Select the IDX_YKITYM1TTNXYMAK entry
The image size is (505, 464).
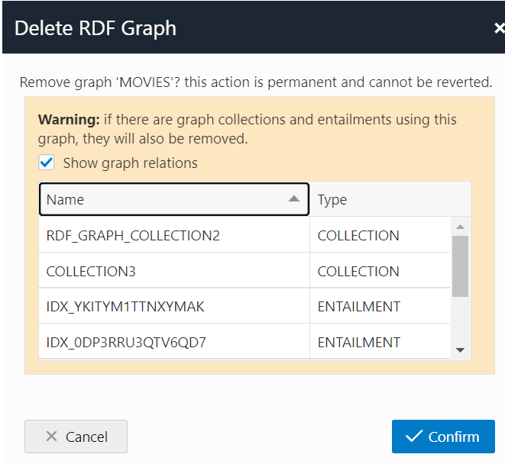(125, 307)
